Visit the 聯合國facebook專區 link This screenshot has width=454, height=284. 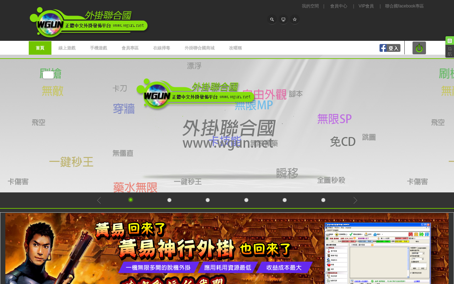point(404,6)
